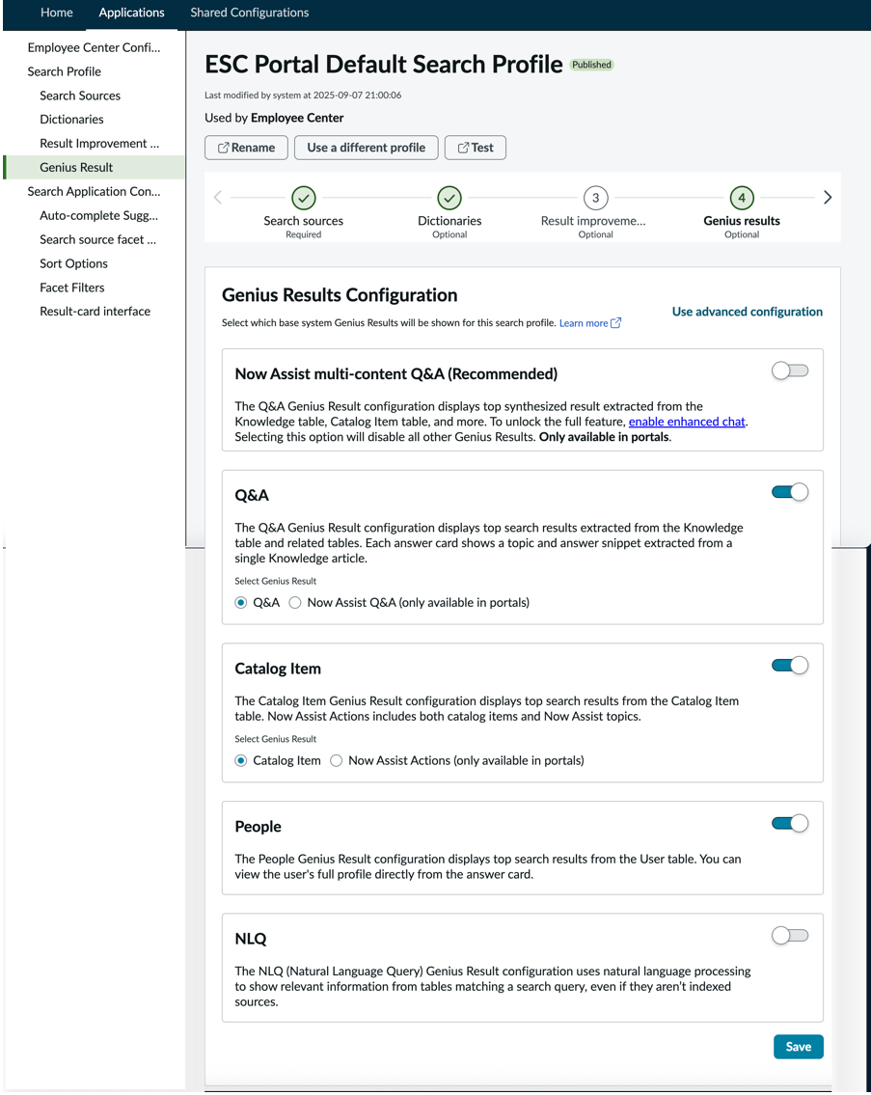
Task: Choose Now Assist Actions radio option
Action: 336,760
